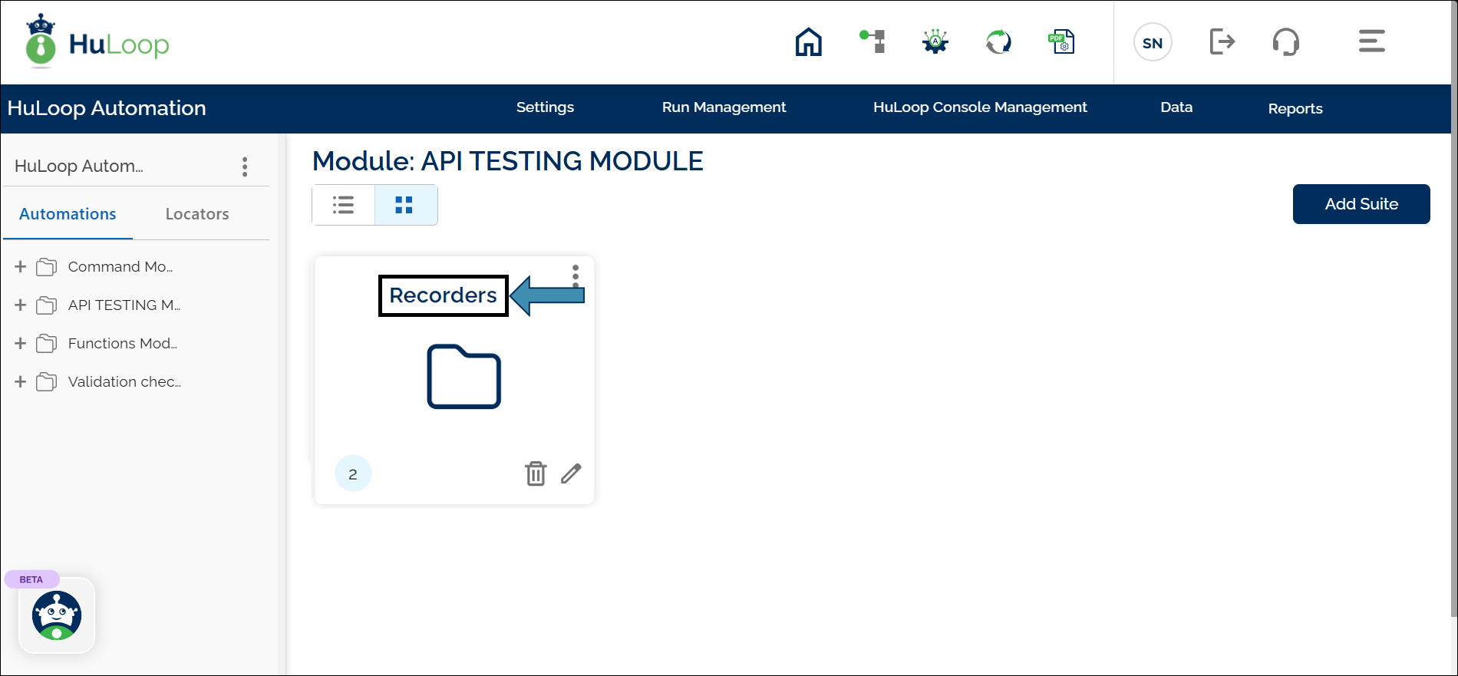Expand the API TESTING Module tree node

coord(21,305)
